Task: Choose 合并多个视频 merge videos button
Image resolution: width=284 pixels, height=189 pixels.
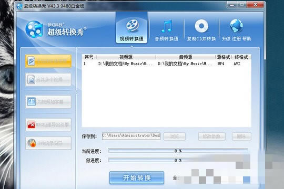Action: pyautogui.click(x=48, y=80)
